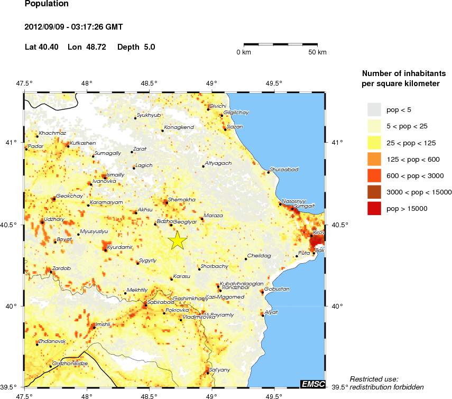
Task: Click the 'Udzhary' town label
Action: coord(54,219)
